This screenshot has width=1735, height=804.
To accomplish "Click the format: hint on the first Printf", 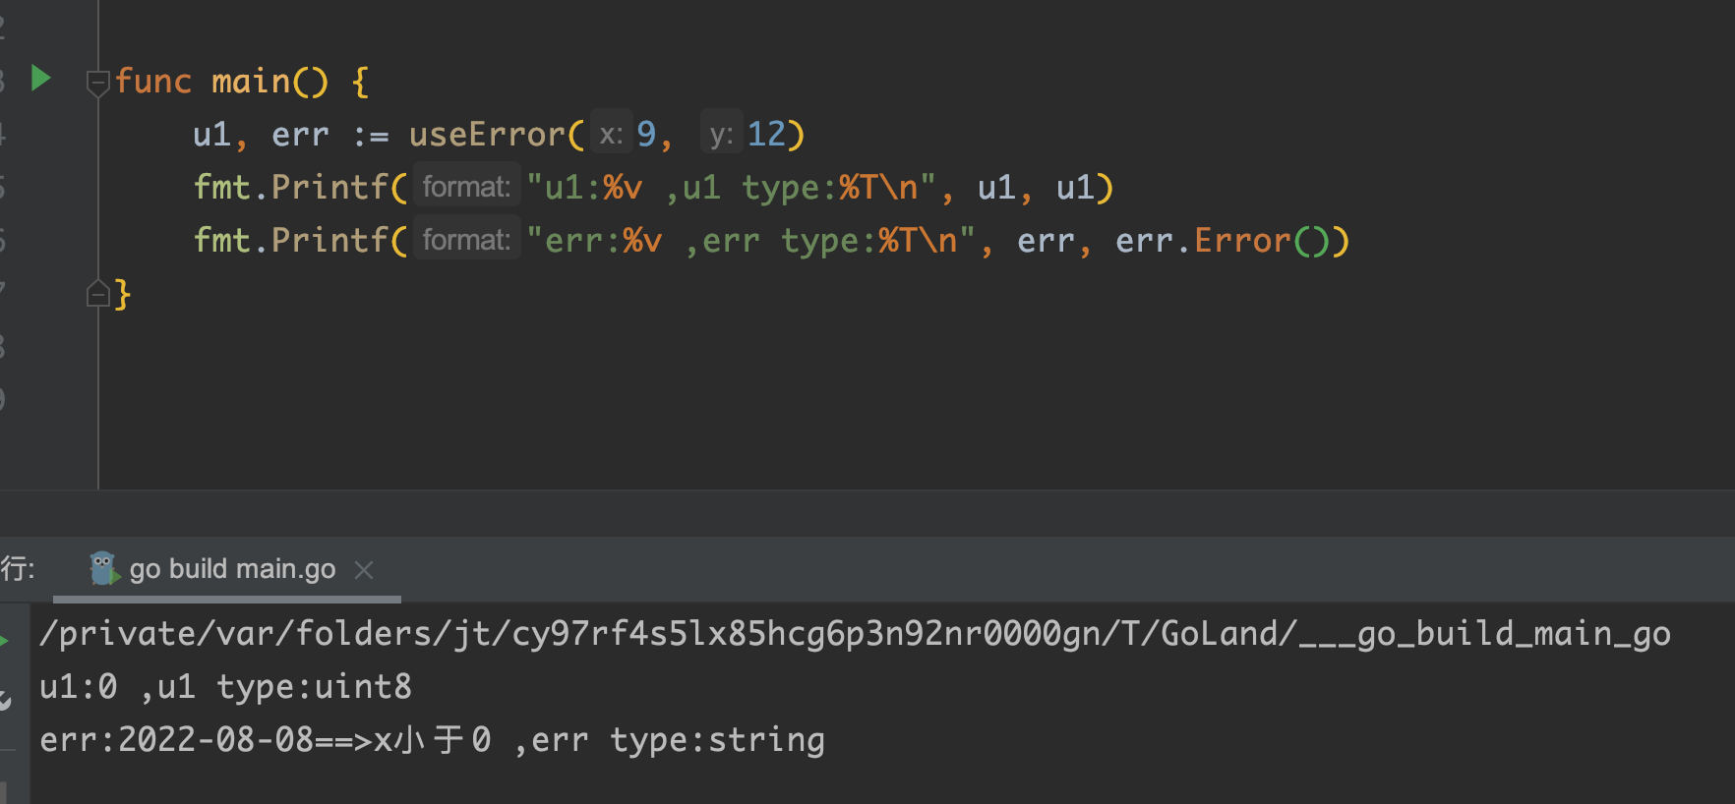I will pos(466,187).
